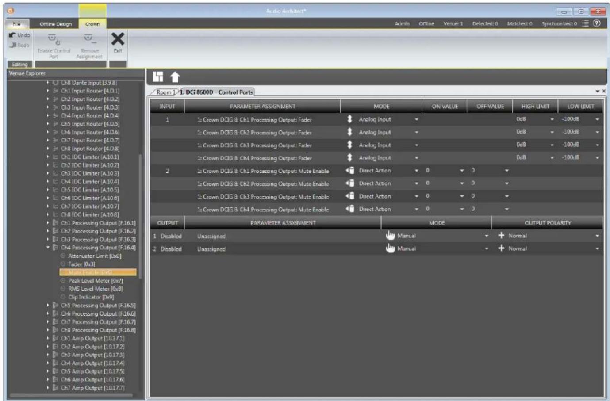Open High Limit dropdown for Ch2 Fader row
This screenshot has height=401, width=610.
click(552, 132)
